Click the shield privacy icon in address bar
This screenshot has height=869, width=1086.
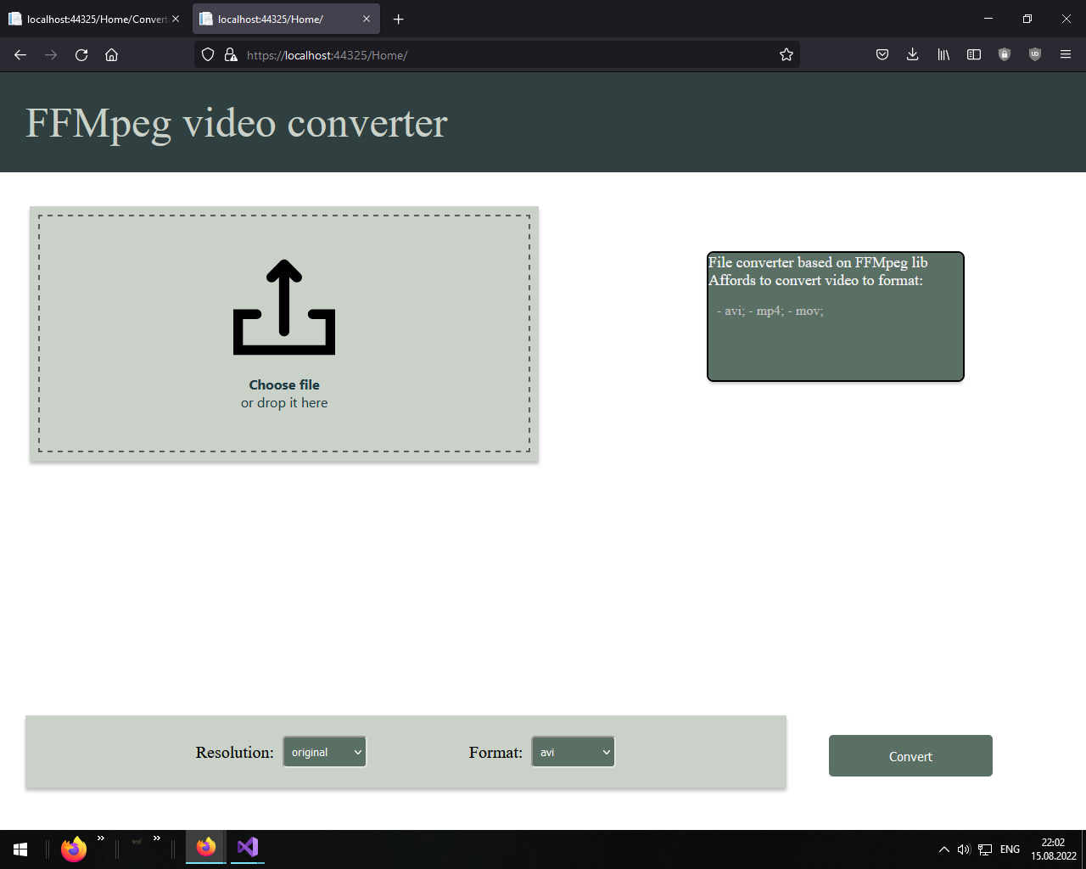click(x=207, y=54)
